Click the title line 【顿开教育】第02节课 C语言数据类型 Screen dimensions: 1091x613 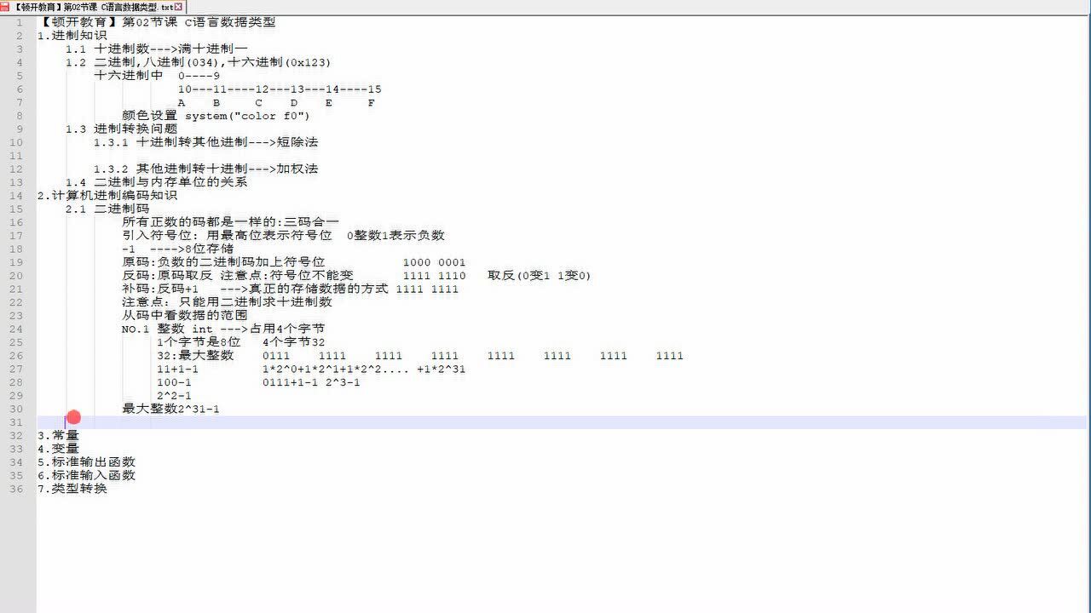(x=158, y=22)
